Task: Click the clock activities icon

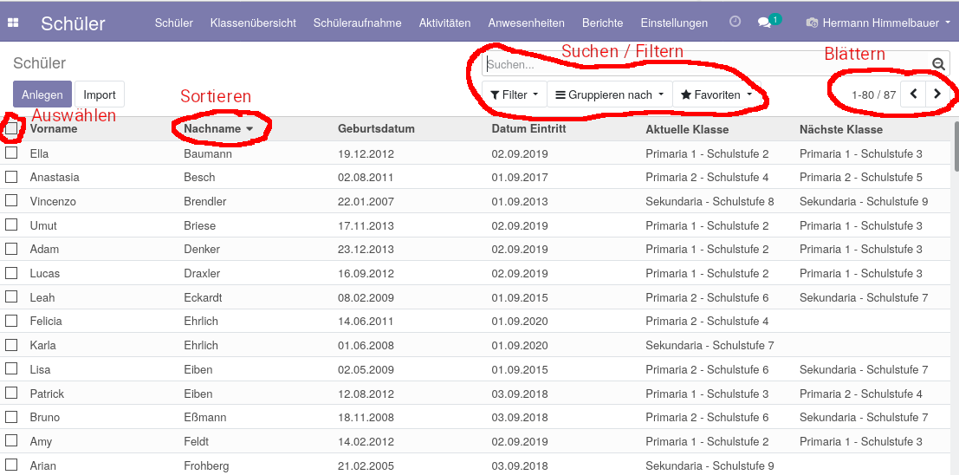Action: [735, 23]
